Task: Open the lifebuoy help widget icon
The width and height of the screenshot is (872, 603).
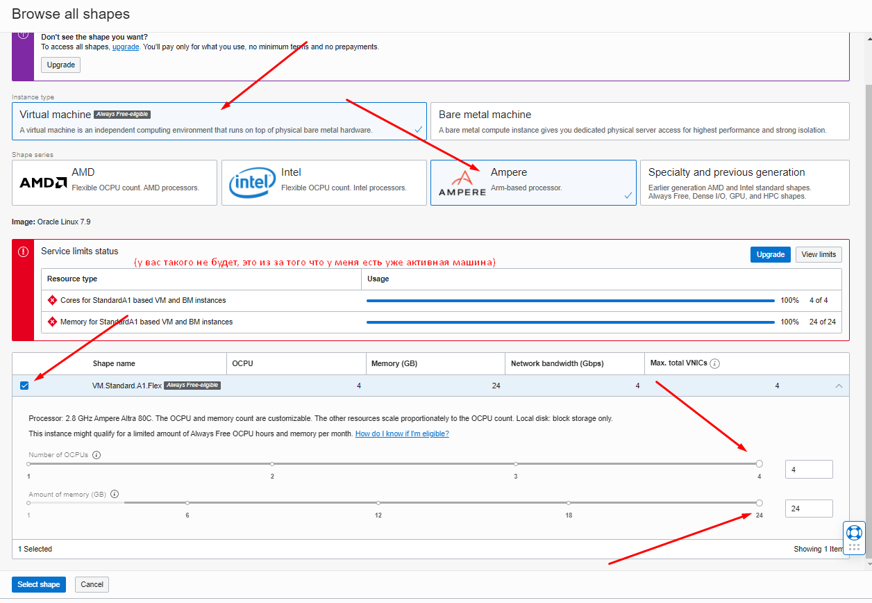Action: point(854,533)
